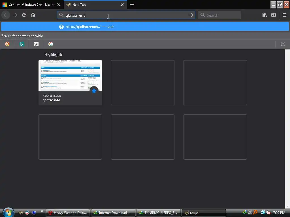Go forward with the Forward arrow button
Screen dimensions: 290x217
15,15
